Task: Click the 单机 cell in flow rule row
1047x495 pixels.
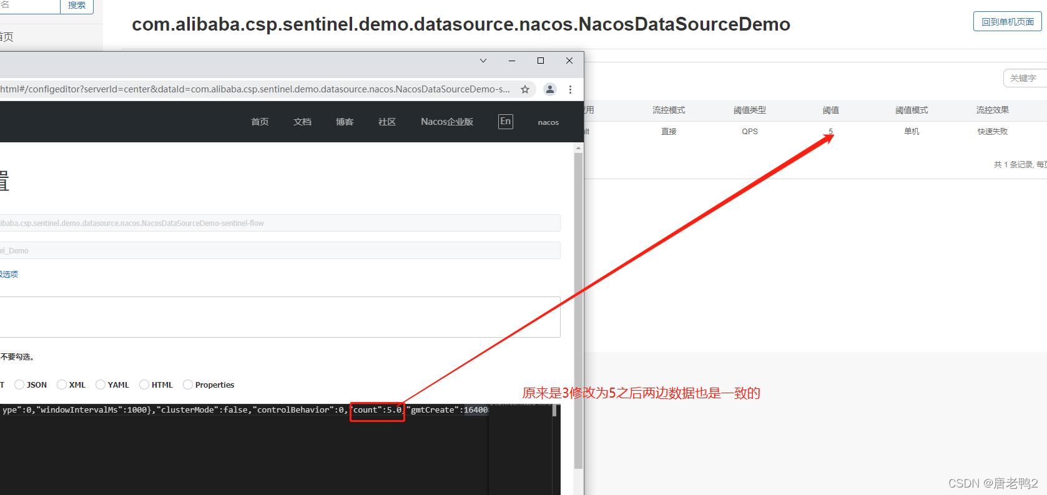Action: [912, 131]
